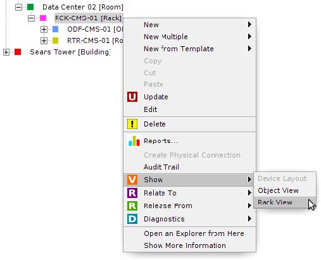
Task: Click the orange V Show icon
Action: point(132,180)
